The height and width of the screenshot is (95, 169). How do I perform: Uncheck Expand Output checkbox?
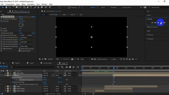click(x=20, y=51)
